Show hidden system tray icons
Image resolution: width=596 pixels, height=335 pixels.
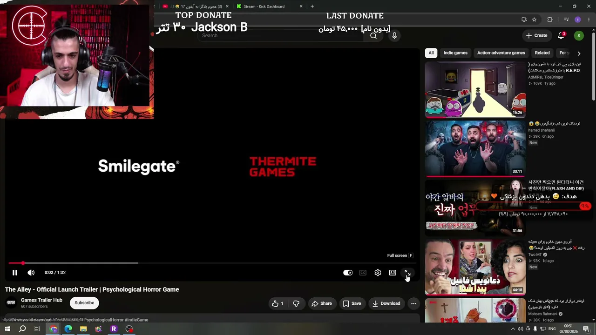click(x=513, y=329)
